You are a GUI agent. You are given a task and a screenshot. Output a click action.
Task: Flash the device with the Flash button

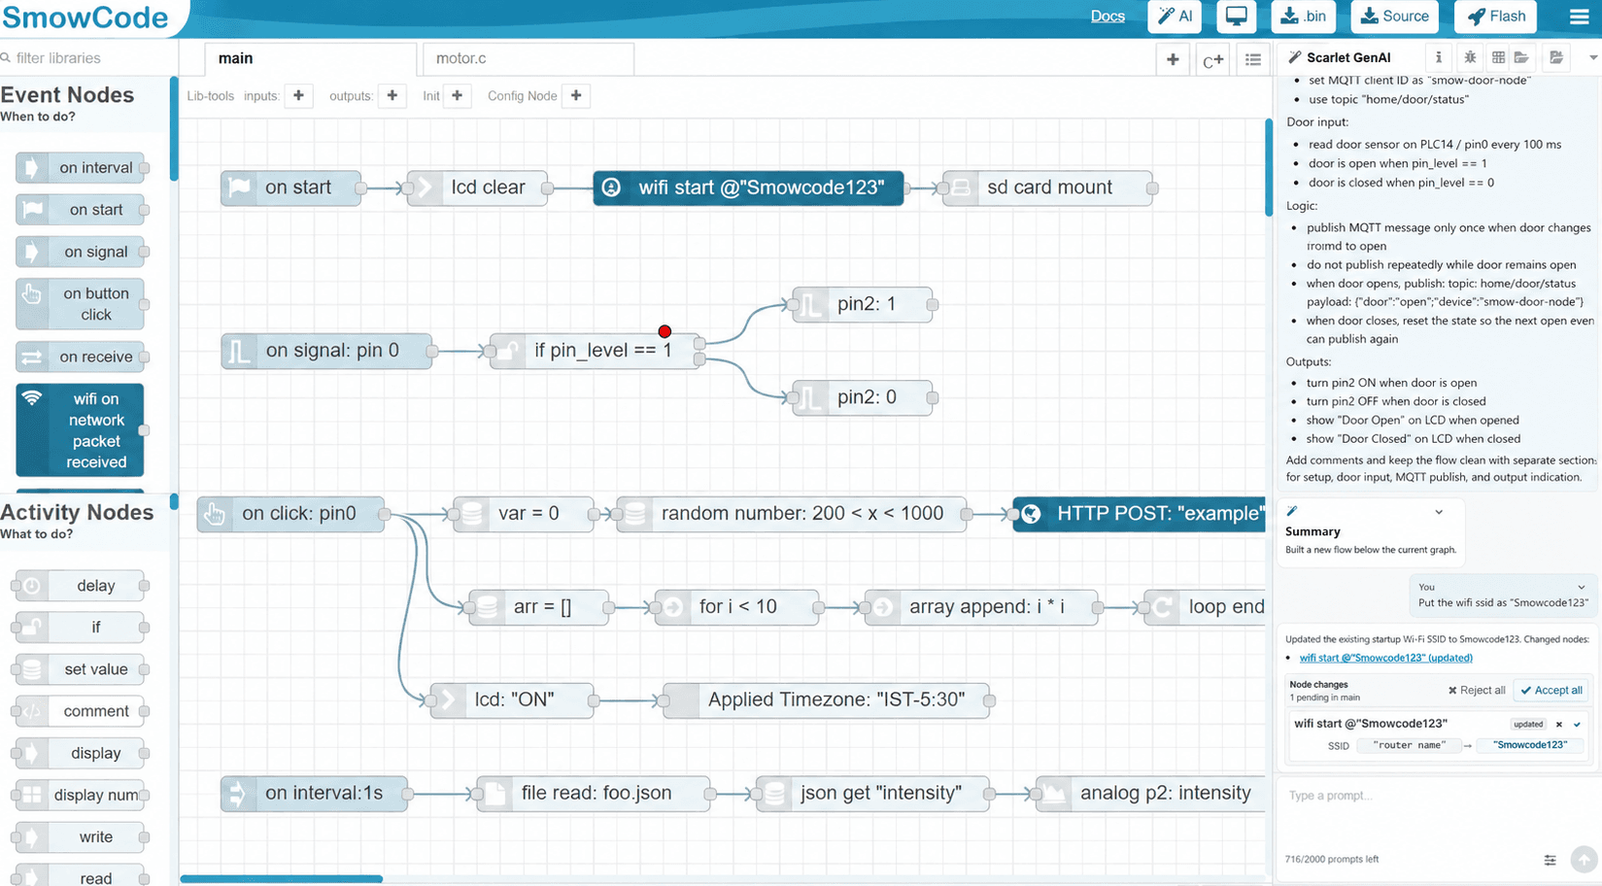[1495, 17]
